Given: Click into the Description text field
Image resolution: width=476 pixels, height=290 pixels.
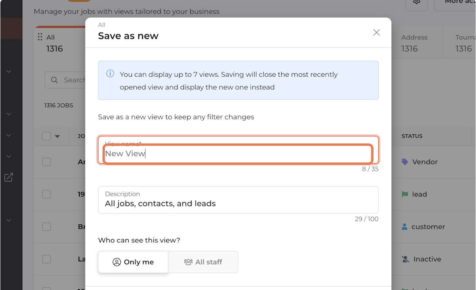Looking at the screenshot, I should click(x=238, y=203).
